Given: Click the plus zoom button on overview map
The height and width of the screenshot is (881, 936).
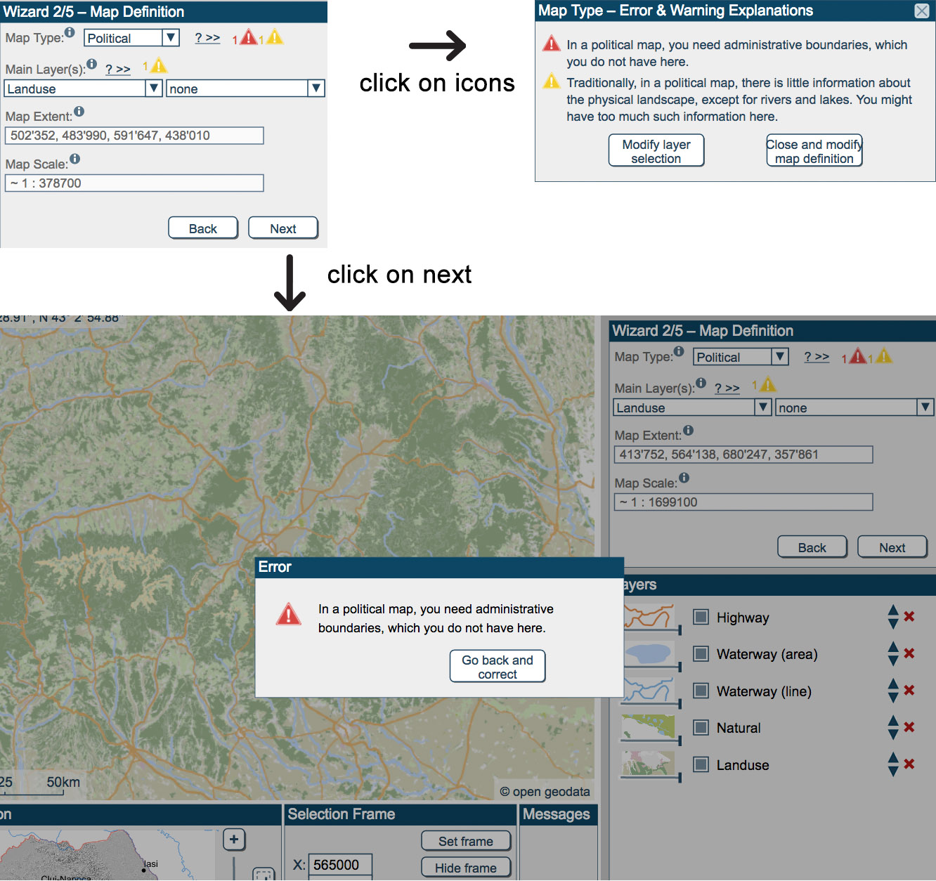Looking at the screenshot, I should [234, 840].
